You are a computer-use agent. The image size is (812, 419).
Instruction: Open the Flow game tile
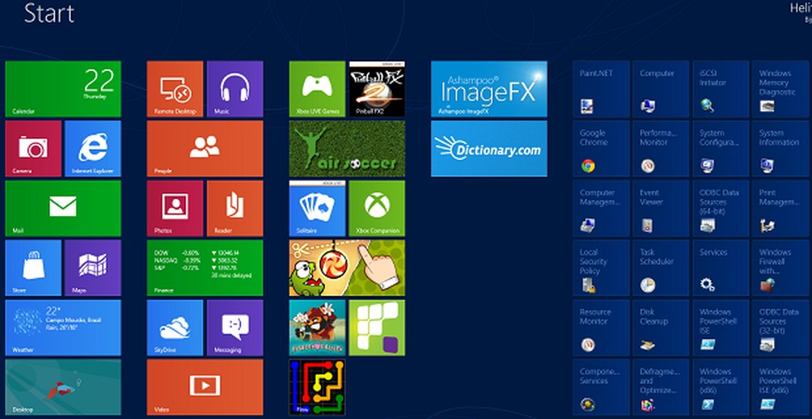click(318, 387)
